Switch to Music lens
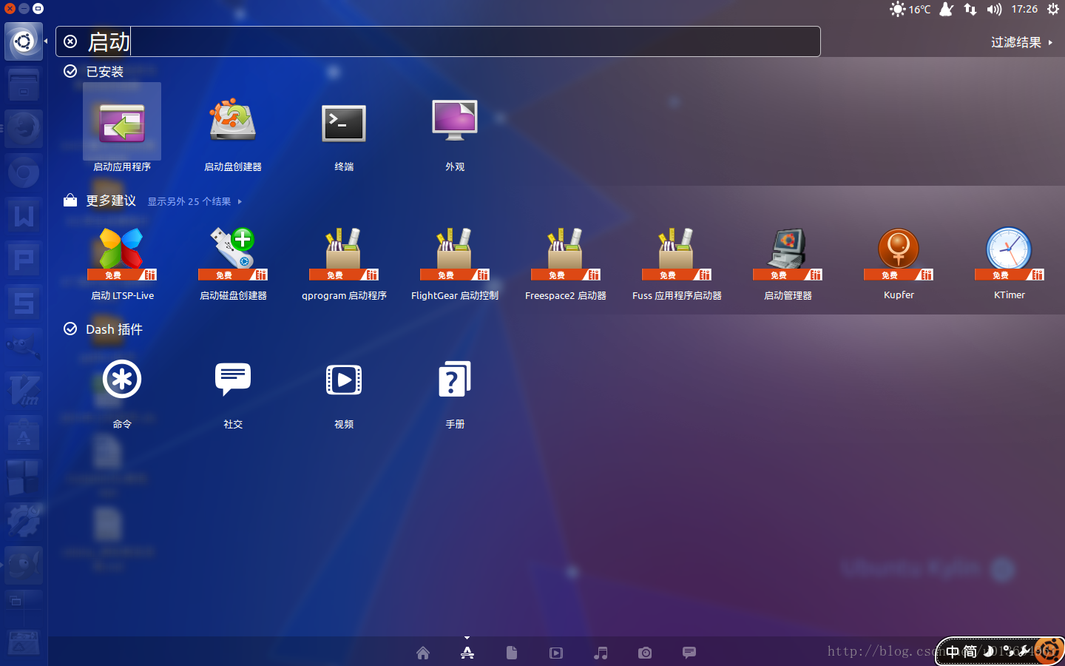Screen dimensions: 1065x666 601,653
